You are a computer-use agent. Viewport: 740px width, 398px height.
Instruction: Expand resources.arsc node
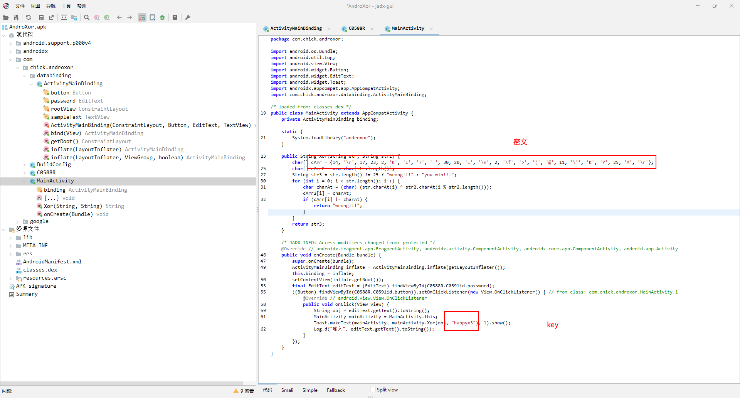11,278
